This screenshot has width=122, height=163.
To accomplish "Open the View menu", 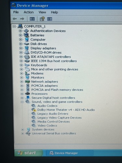I will click(x=42, y=12).
